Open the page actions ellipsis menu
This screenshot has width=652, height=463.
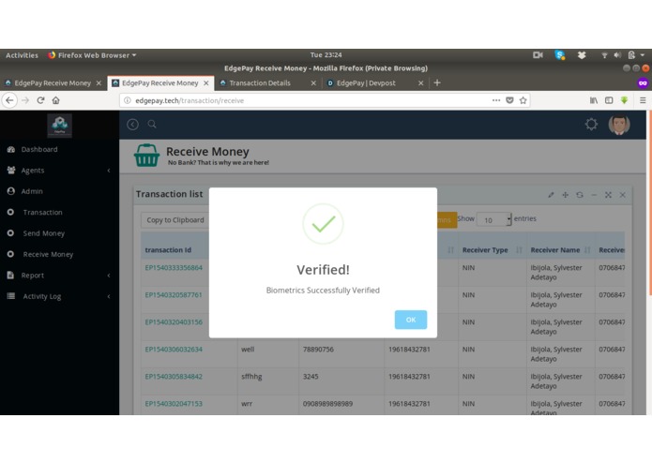[496, 100]
